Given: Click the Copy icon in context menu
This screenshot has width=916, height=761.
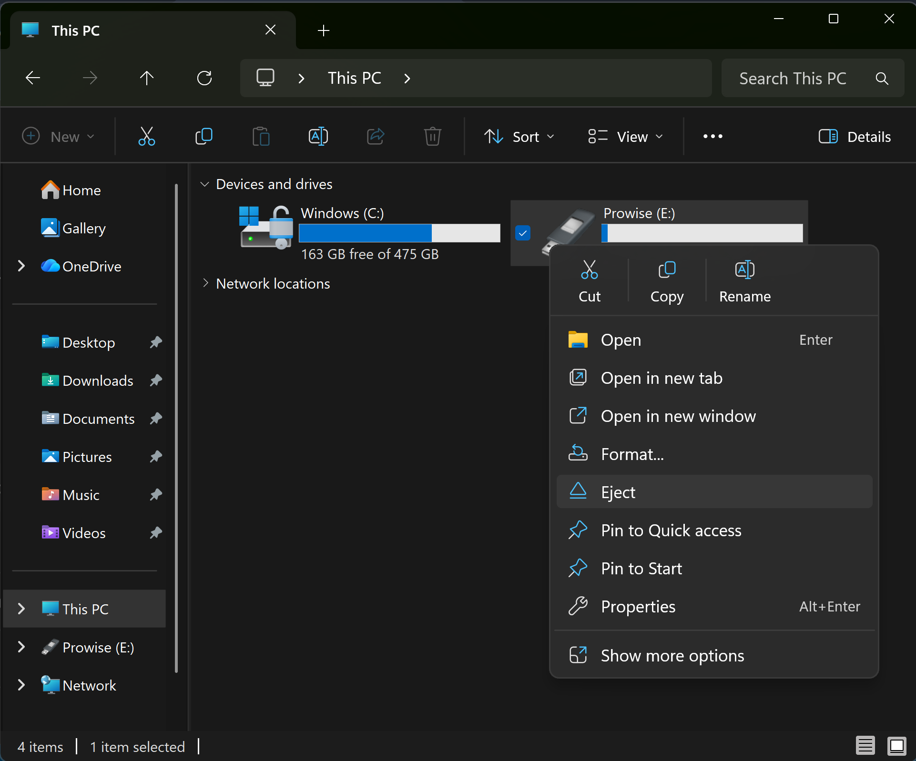Looking at the screenshot, I should tap(667, 270).
